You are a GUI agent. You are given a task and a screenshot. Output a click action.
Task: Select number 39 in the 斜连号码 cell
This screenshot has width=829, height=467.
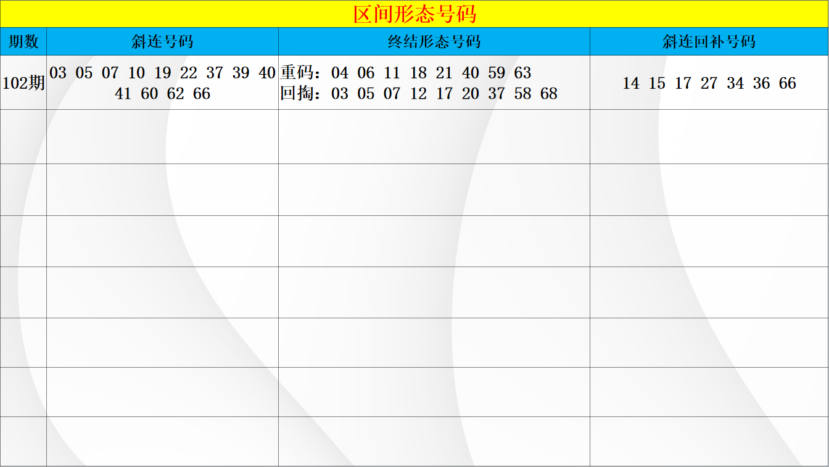tap(241, 73)
